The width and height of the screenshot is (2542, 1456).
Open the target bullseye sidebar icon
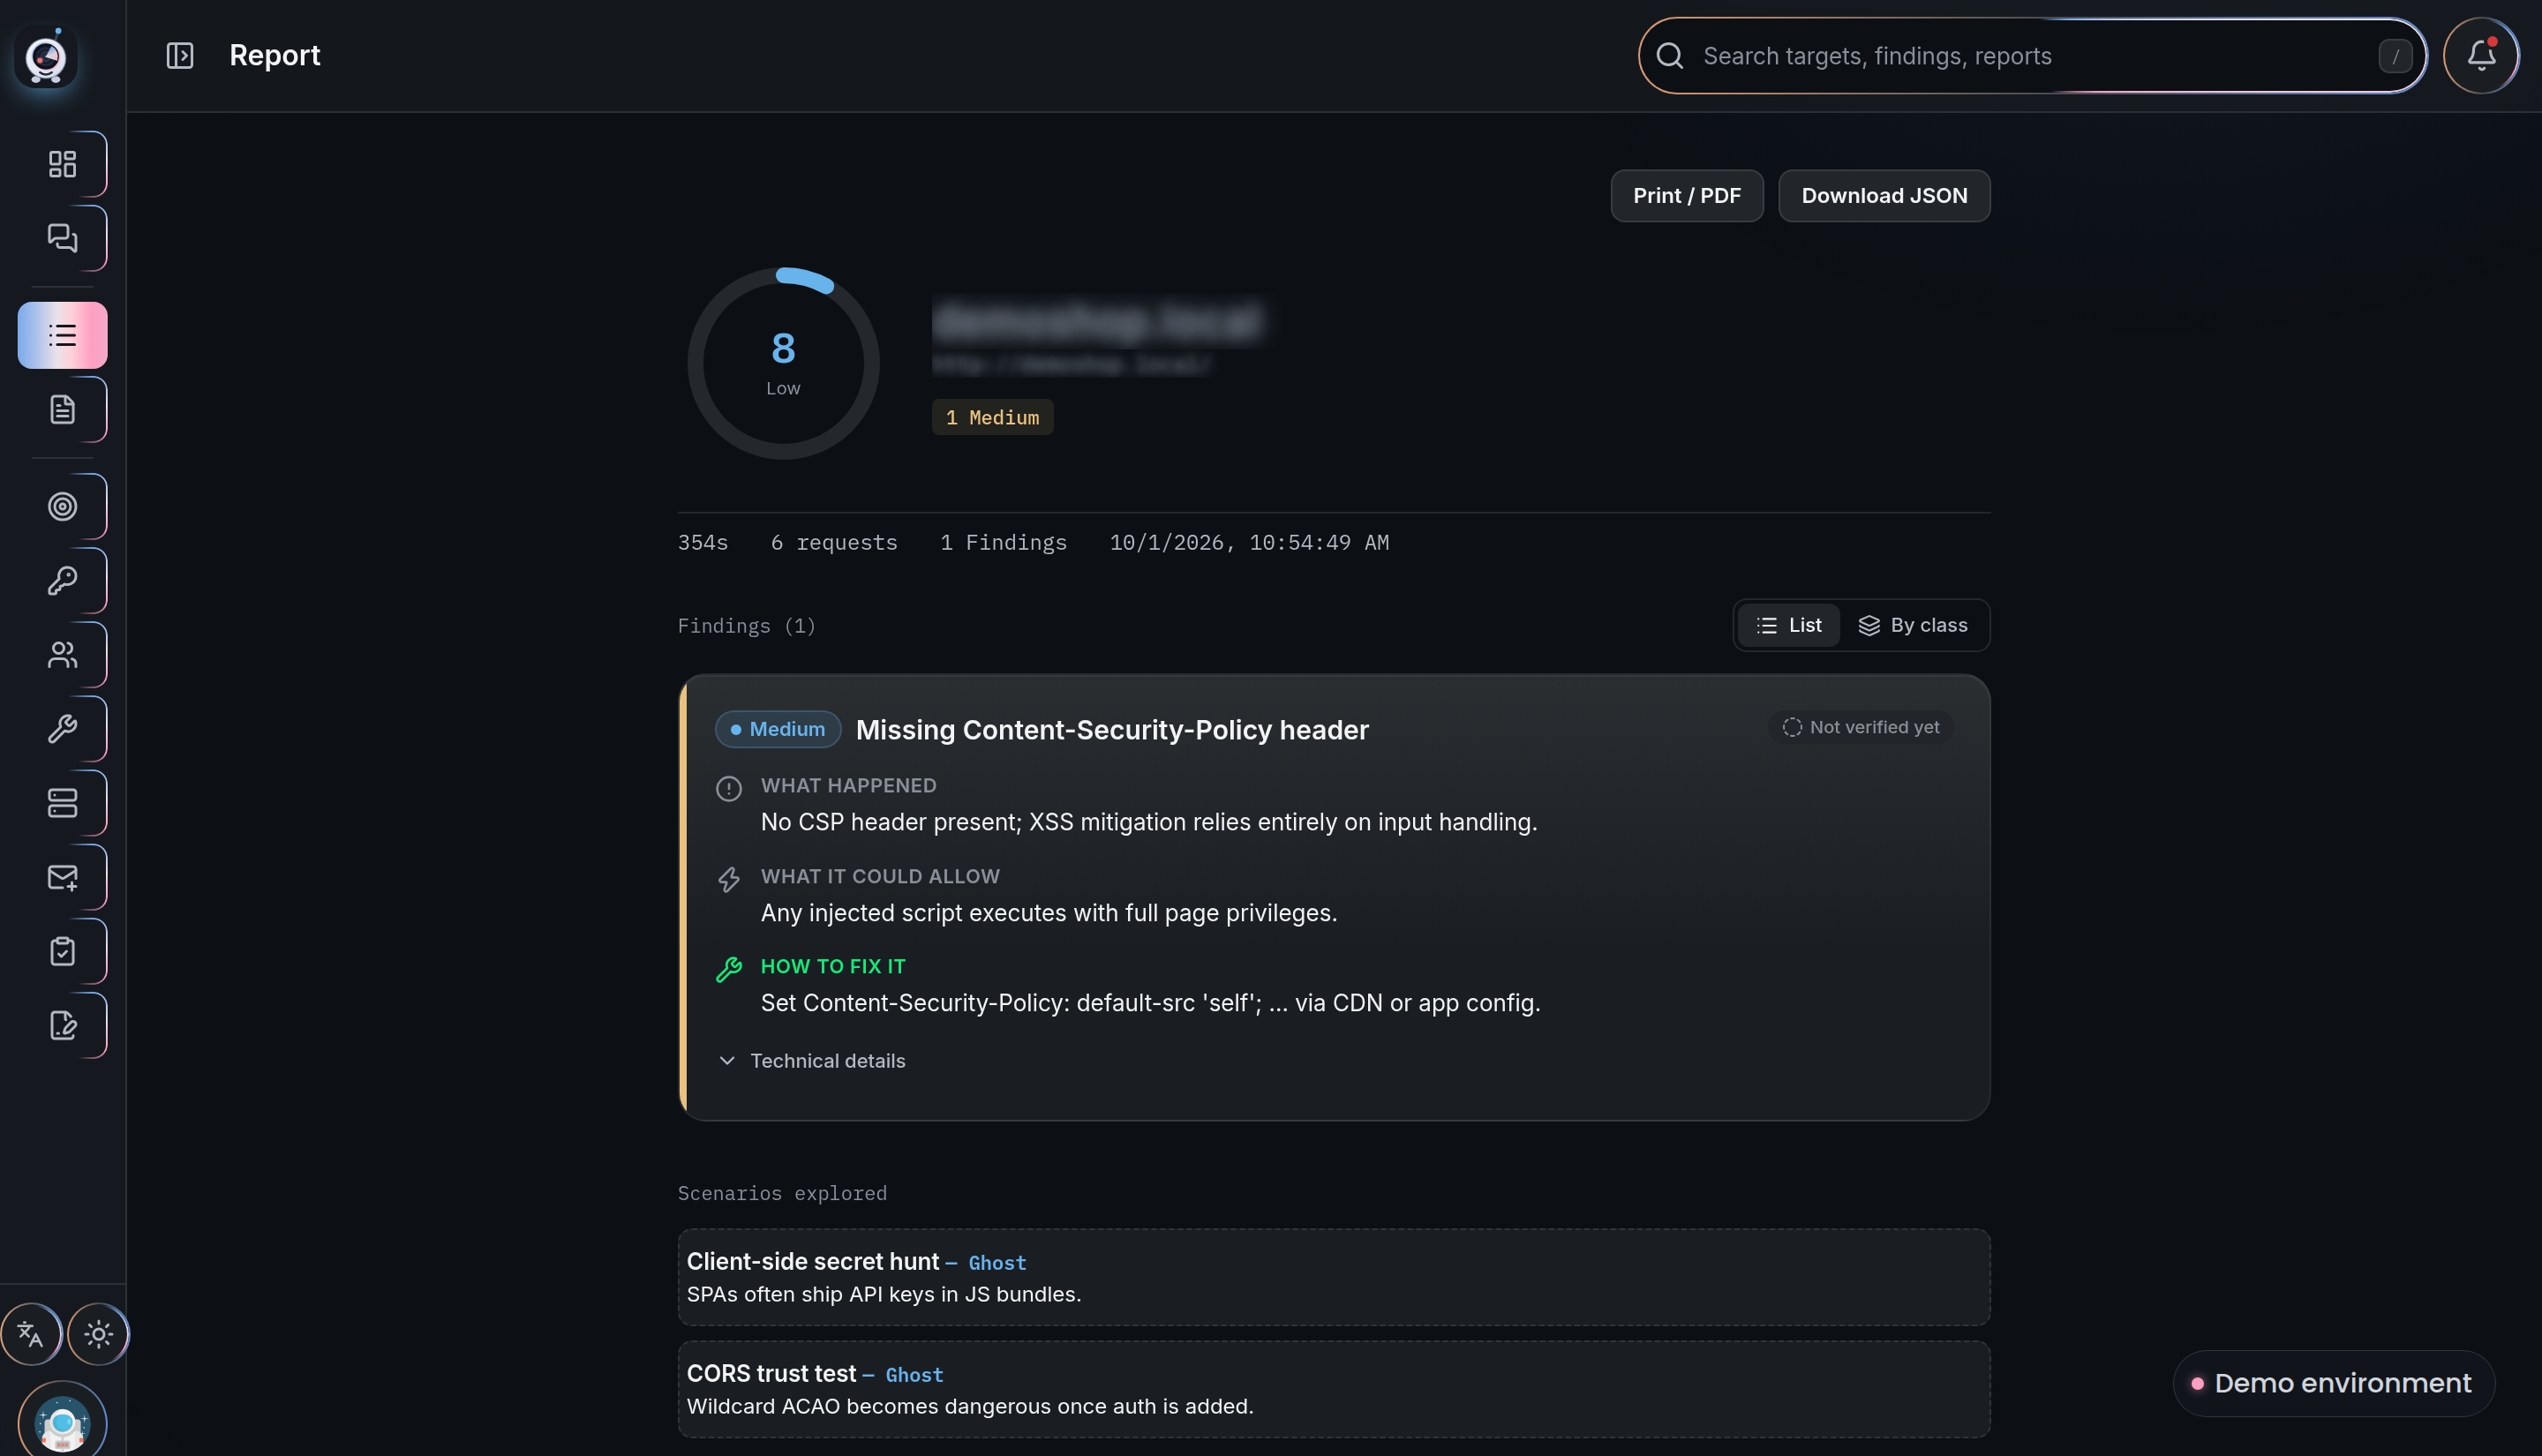tap(62, 506)
